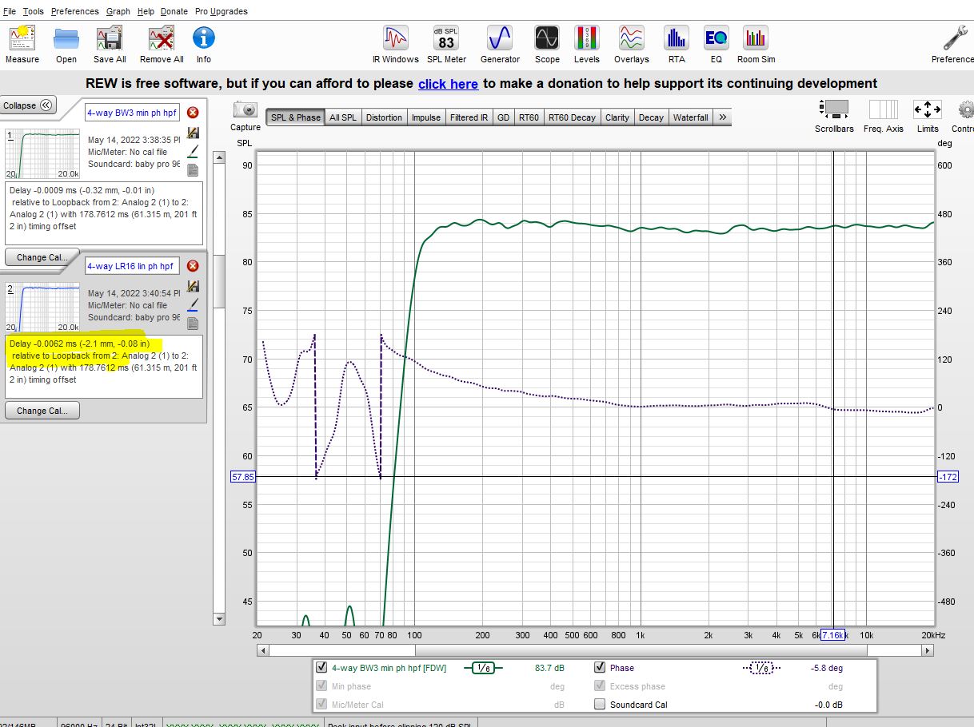Screen dimensions: 974x727
Task: Click the graph scrollbar left arrow
Action: [x=262, y=650]
